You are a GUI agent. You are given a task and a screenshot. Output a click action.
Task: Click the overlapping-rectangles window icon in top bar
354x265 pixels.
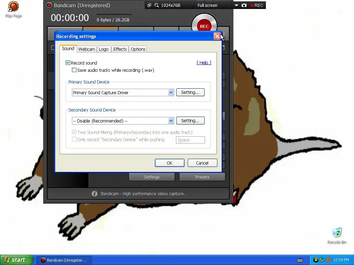149,5
